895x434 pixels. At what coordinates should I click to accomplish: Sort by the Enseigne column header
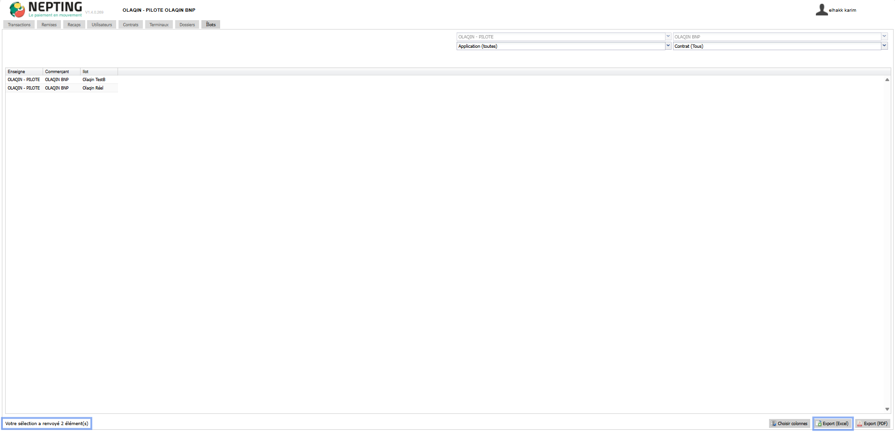click(24, 72)
